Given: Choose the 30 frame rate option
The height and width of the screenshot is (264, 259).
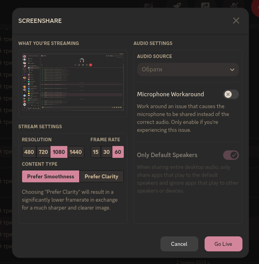Looking at the screenshot, I should click(x=107, y=152).
